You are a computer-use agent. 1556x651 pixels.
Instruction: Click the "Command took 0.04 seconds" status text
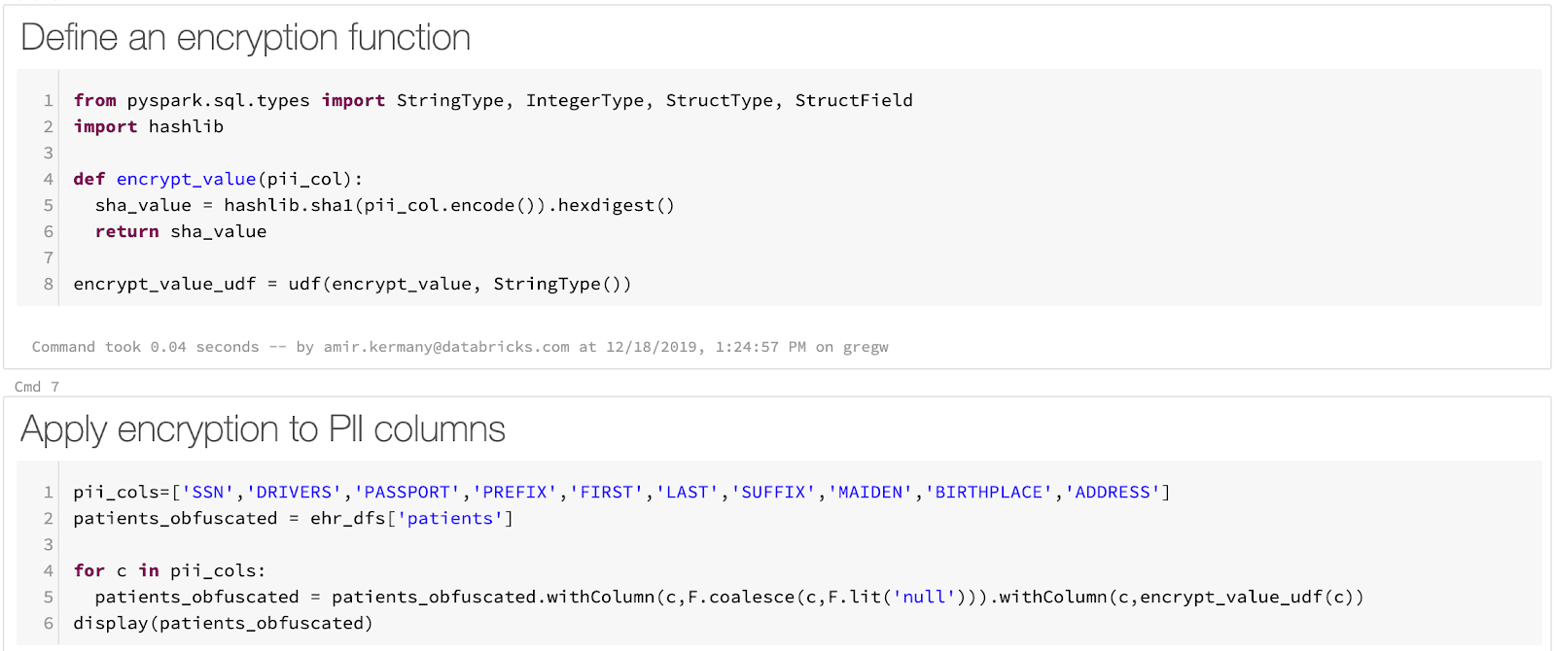(145, 347)
